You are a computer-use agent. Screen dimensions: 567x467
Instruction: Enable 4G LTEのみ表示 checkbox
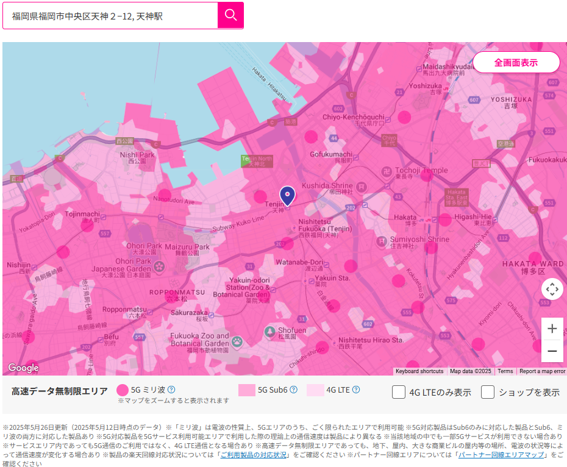399,392
